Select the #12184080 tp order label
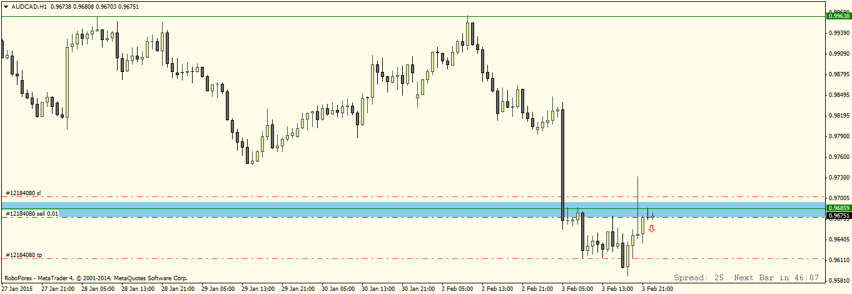This screenshot has width=852, height=294. tap(24, 255)
